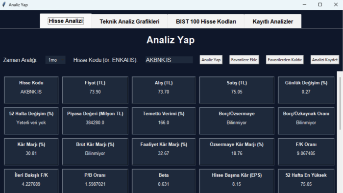Image resolution: width=343 pixels, height=193 pixels.
Task: Select the 52 Hafta En Yüksek card
Action: click(306, 181)
